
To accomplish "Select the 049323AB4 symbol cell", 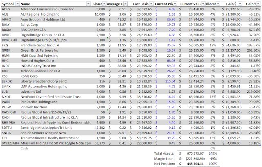I will 10,143.
